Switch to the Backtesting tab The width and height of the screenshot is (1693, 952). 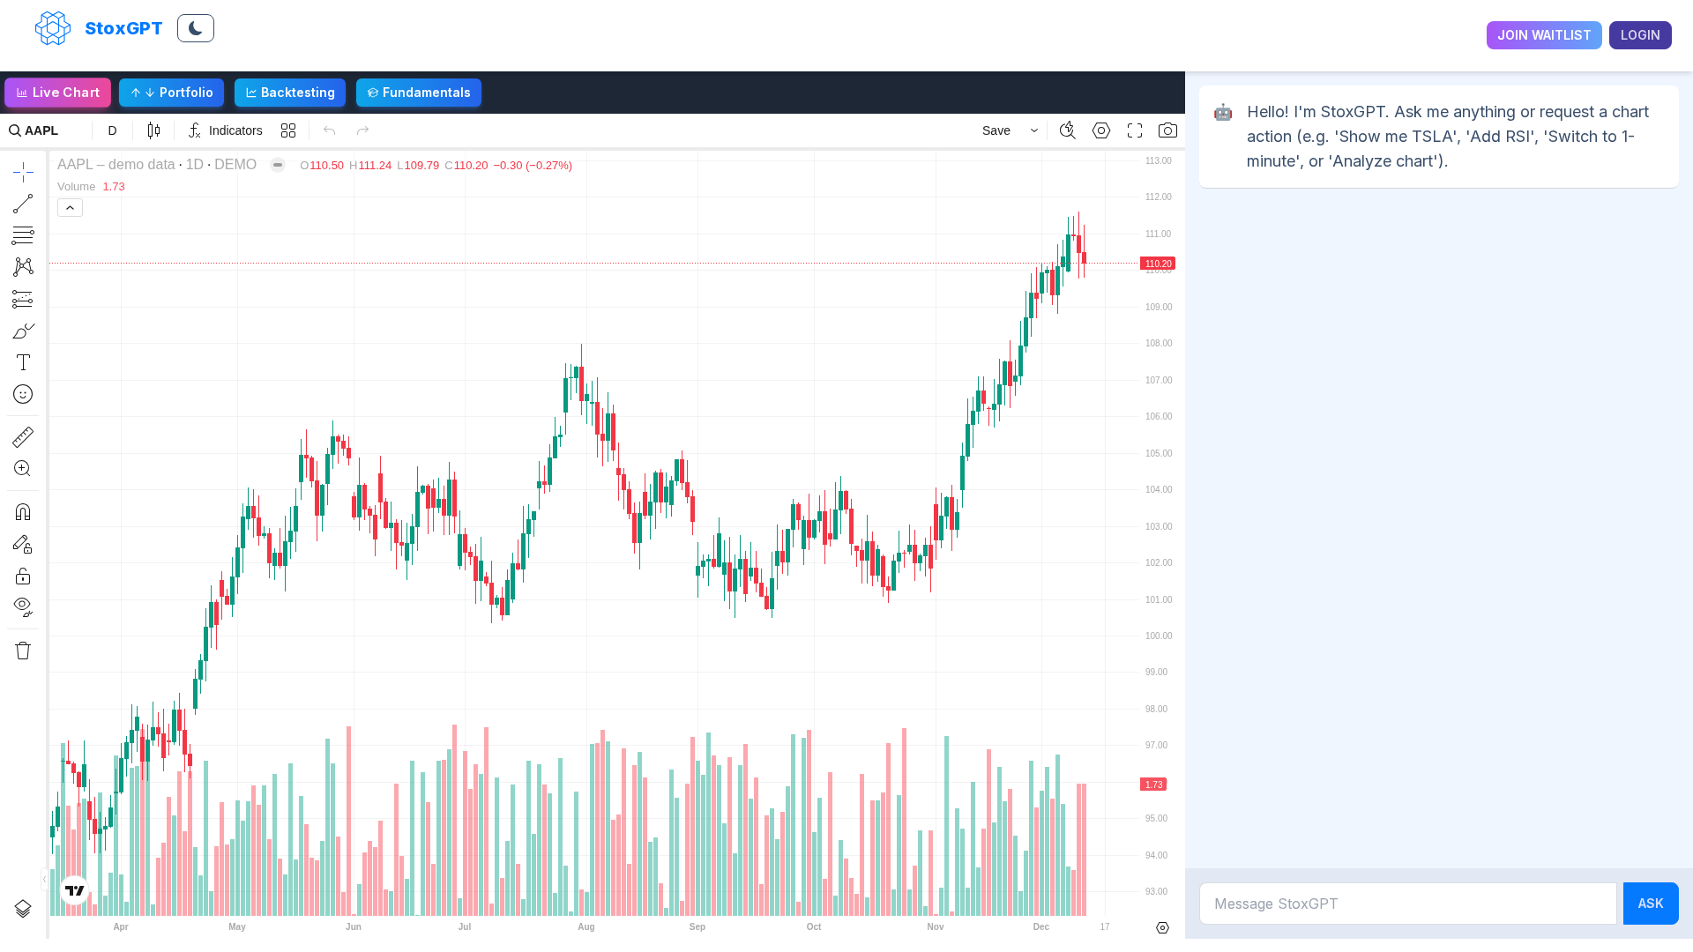click(x=290, y=93)
